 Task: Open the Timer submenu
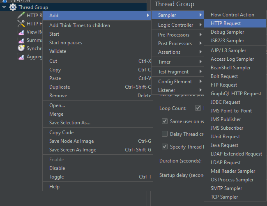177,62
